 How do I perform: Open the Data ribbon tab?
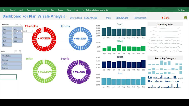53,10
